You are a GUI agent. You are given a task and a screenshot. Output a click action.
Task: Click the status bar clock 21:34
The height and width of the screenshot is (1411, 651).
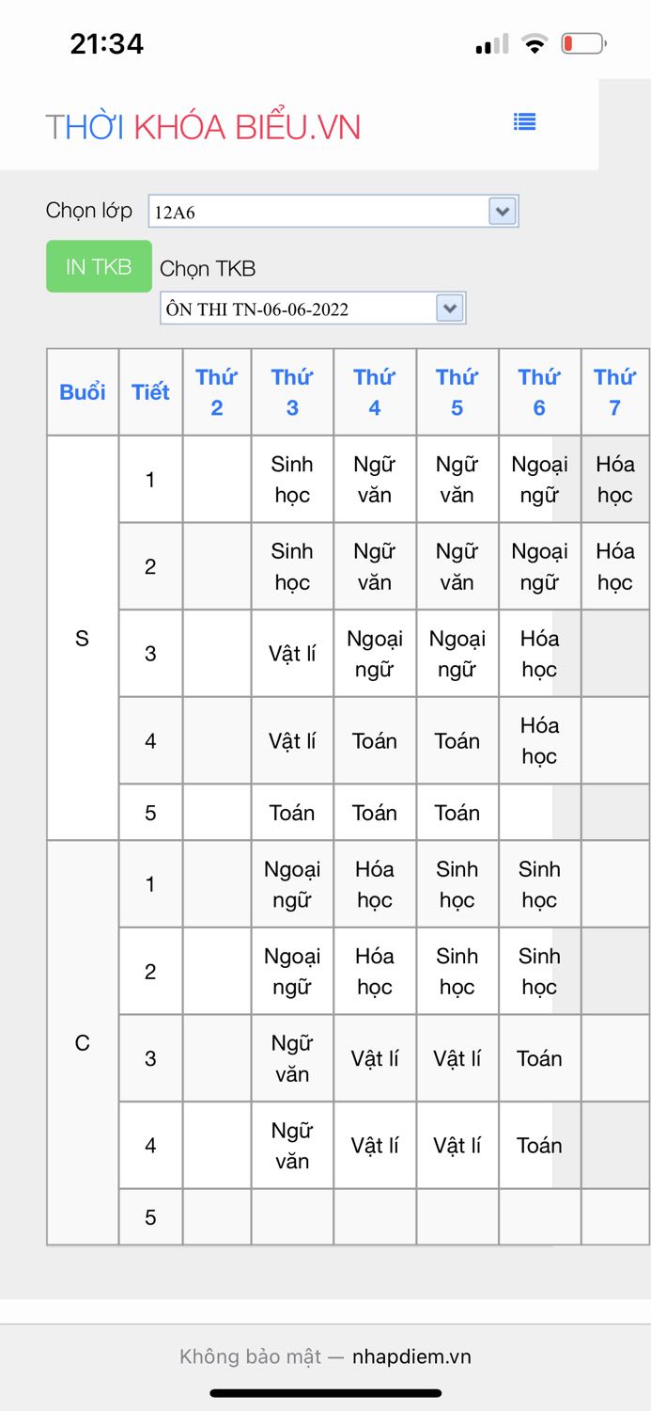[x=106, y=43]
